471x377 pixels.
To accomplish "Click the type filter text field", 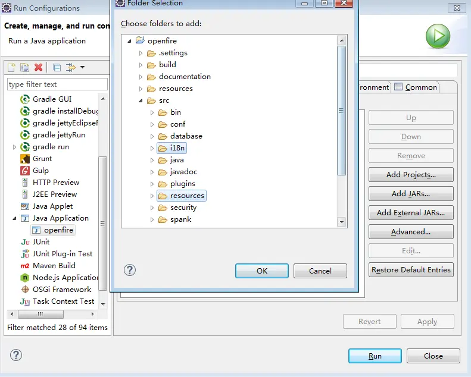I will click(x=57, y=84).
